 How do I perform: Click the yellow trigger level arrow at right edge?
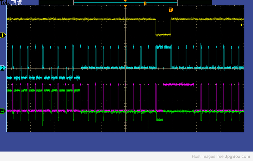click(242, 25)
